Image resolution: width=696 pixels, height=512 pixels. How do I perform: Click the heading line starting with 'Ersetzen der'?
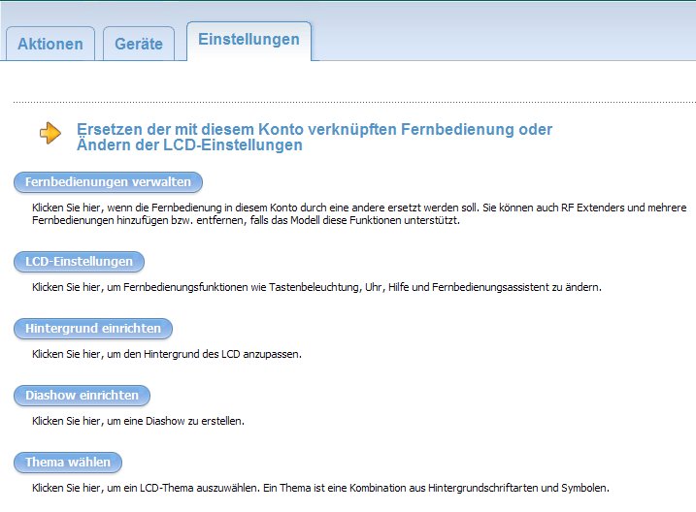pyautogui.click(x=314, y=129)
